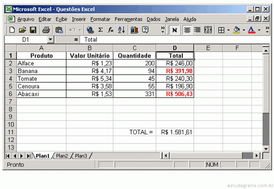
Task: Open the Formatar menu
Action: pyautogui.click(x=100, y=19)
